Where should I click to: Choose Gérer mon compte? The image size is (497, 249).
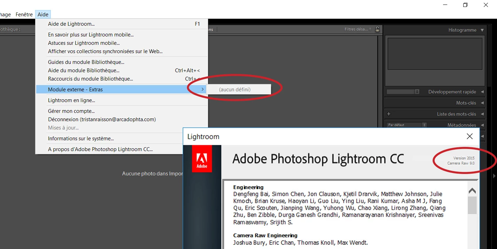coord(121,111)
